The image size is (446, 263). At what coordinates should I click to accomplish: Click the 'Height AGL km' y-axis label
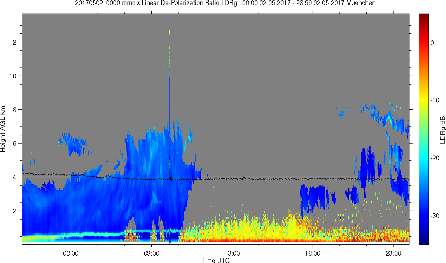[3, 129]
